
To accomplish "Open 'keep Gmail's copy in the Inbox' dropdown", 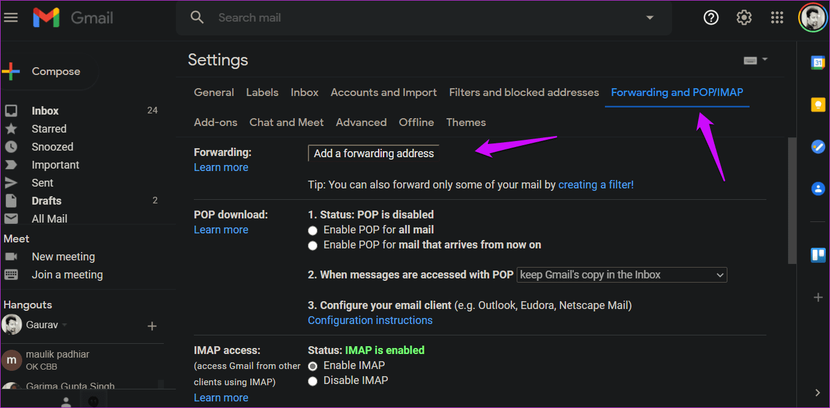I will tap(622, 275).
